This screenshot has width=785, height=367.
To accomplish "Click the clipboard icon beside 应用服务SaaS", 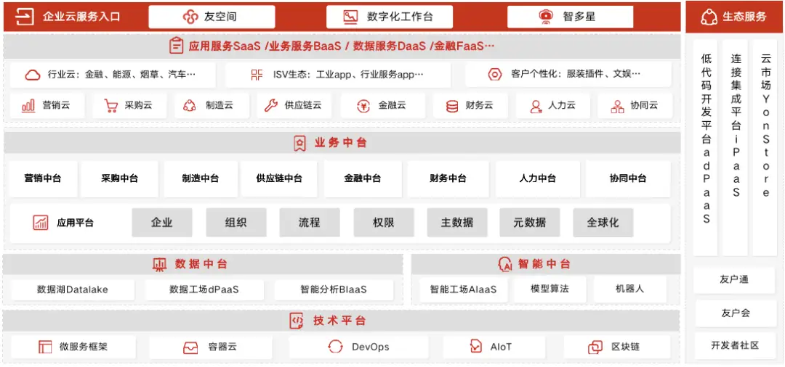I will tap(176, 46).
